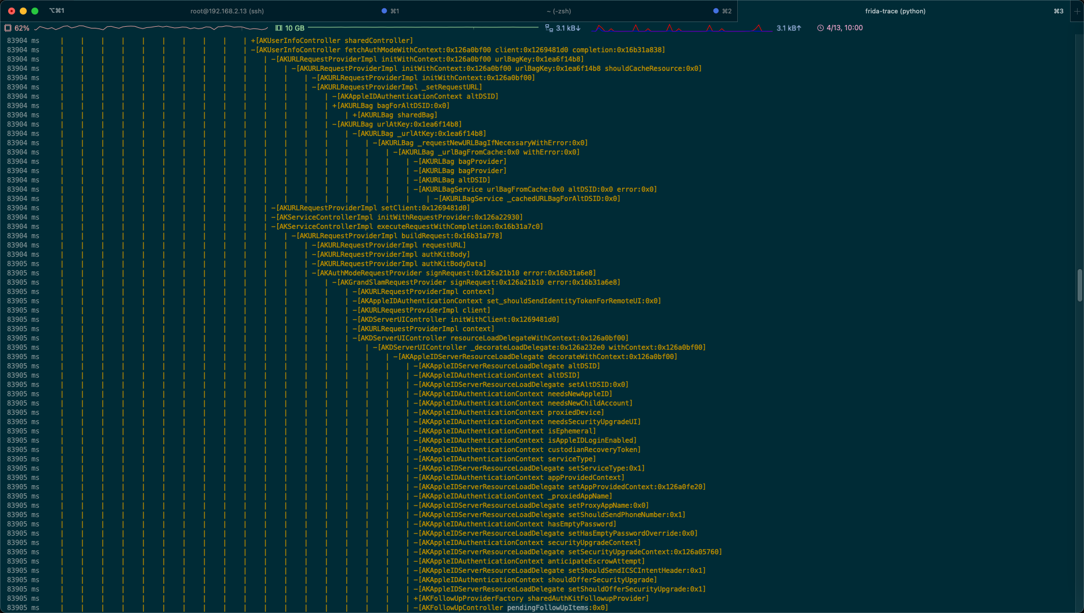1084x613 pixels.
Task: Click the blue activity dot on the ssh tab
Action: pos(384,11)
